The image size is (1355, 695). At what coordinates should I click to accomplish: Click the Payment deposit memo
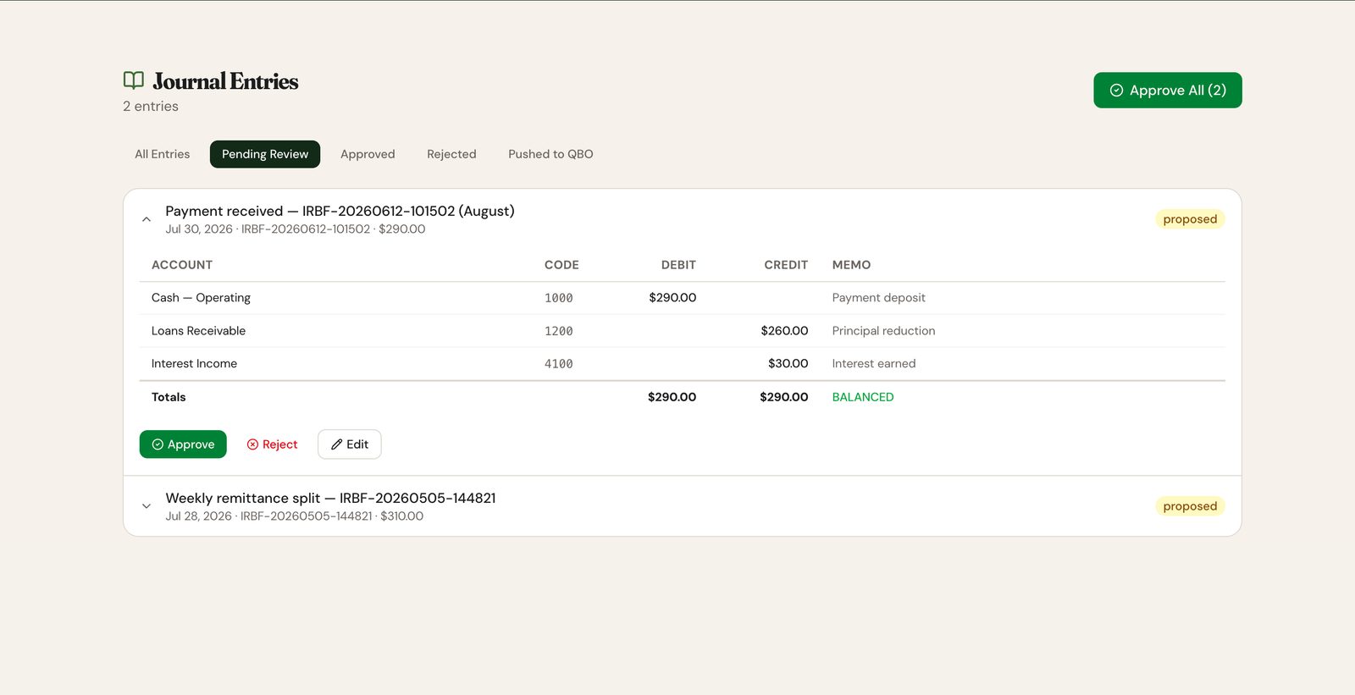(878, 298)
